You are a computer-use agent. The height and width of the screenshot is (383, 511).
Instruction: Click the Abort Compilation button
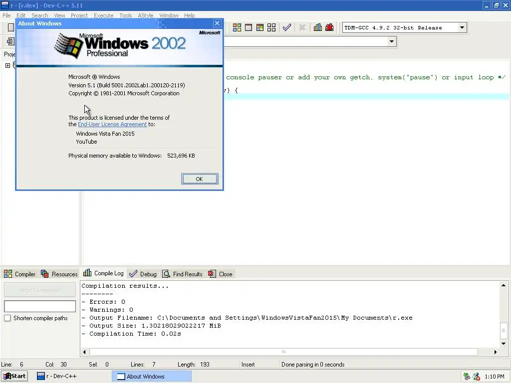(x=40, y=290)
